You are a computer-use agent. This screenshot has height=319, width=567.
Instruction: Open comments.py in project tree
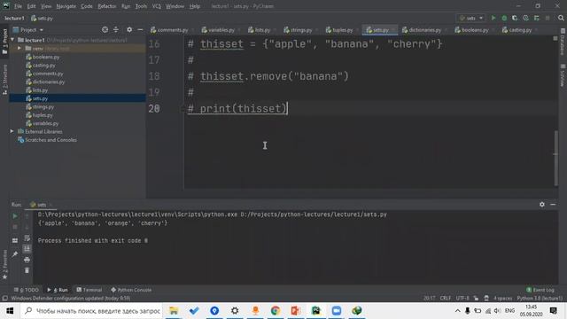(44, 74)
